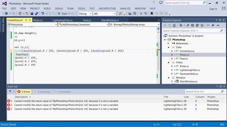Screen dimensions: 227x127
Task: Open the feedback speech bubble icon
Action: (161, 2)
